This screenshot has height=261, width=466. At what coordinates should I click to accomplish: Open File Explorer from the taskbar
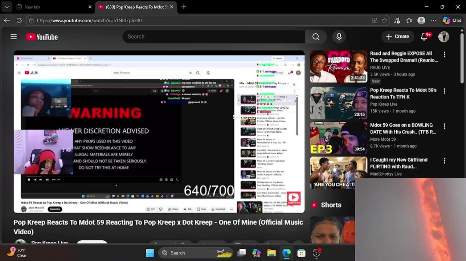point(271,253)
